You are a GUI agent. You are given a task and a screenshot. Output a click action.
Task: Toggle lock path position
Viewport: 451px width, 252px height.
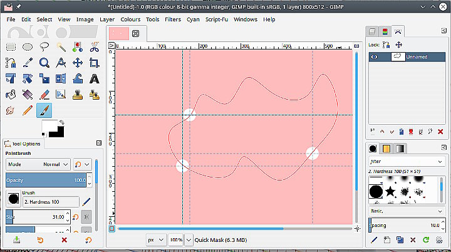[398, 45]
